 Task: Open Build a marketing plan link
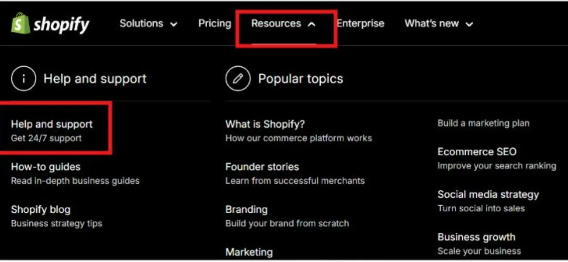pos(483,123)
